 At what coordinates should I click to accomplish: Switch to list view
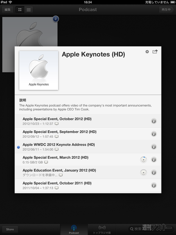click(x=29, y=10)
